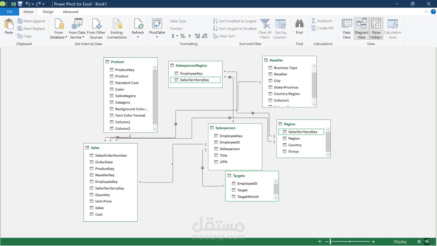This screenshot has width=437, height=246.
Task: Expand the PivotTable dropdown arrow
Action: click(157, 37)
